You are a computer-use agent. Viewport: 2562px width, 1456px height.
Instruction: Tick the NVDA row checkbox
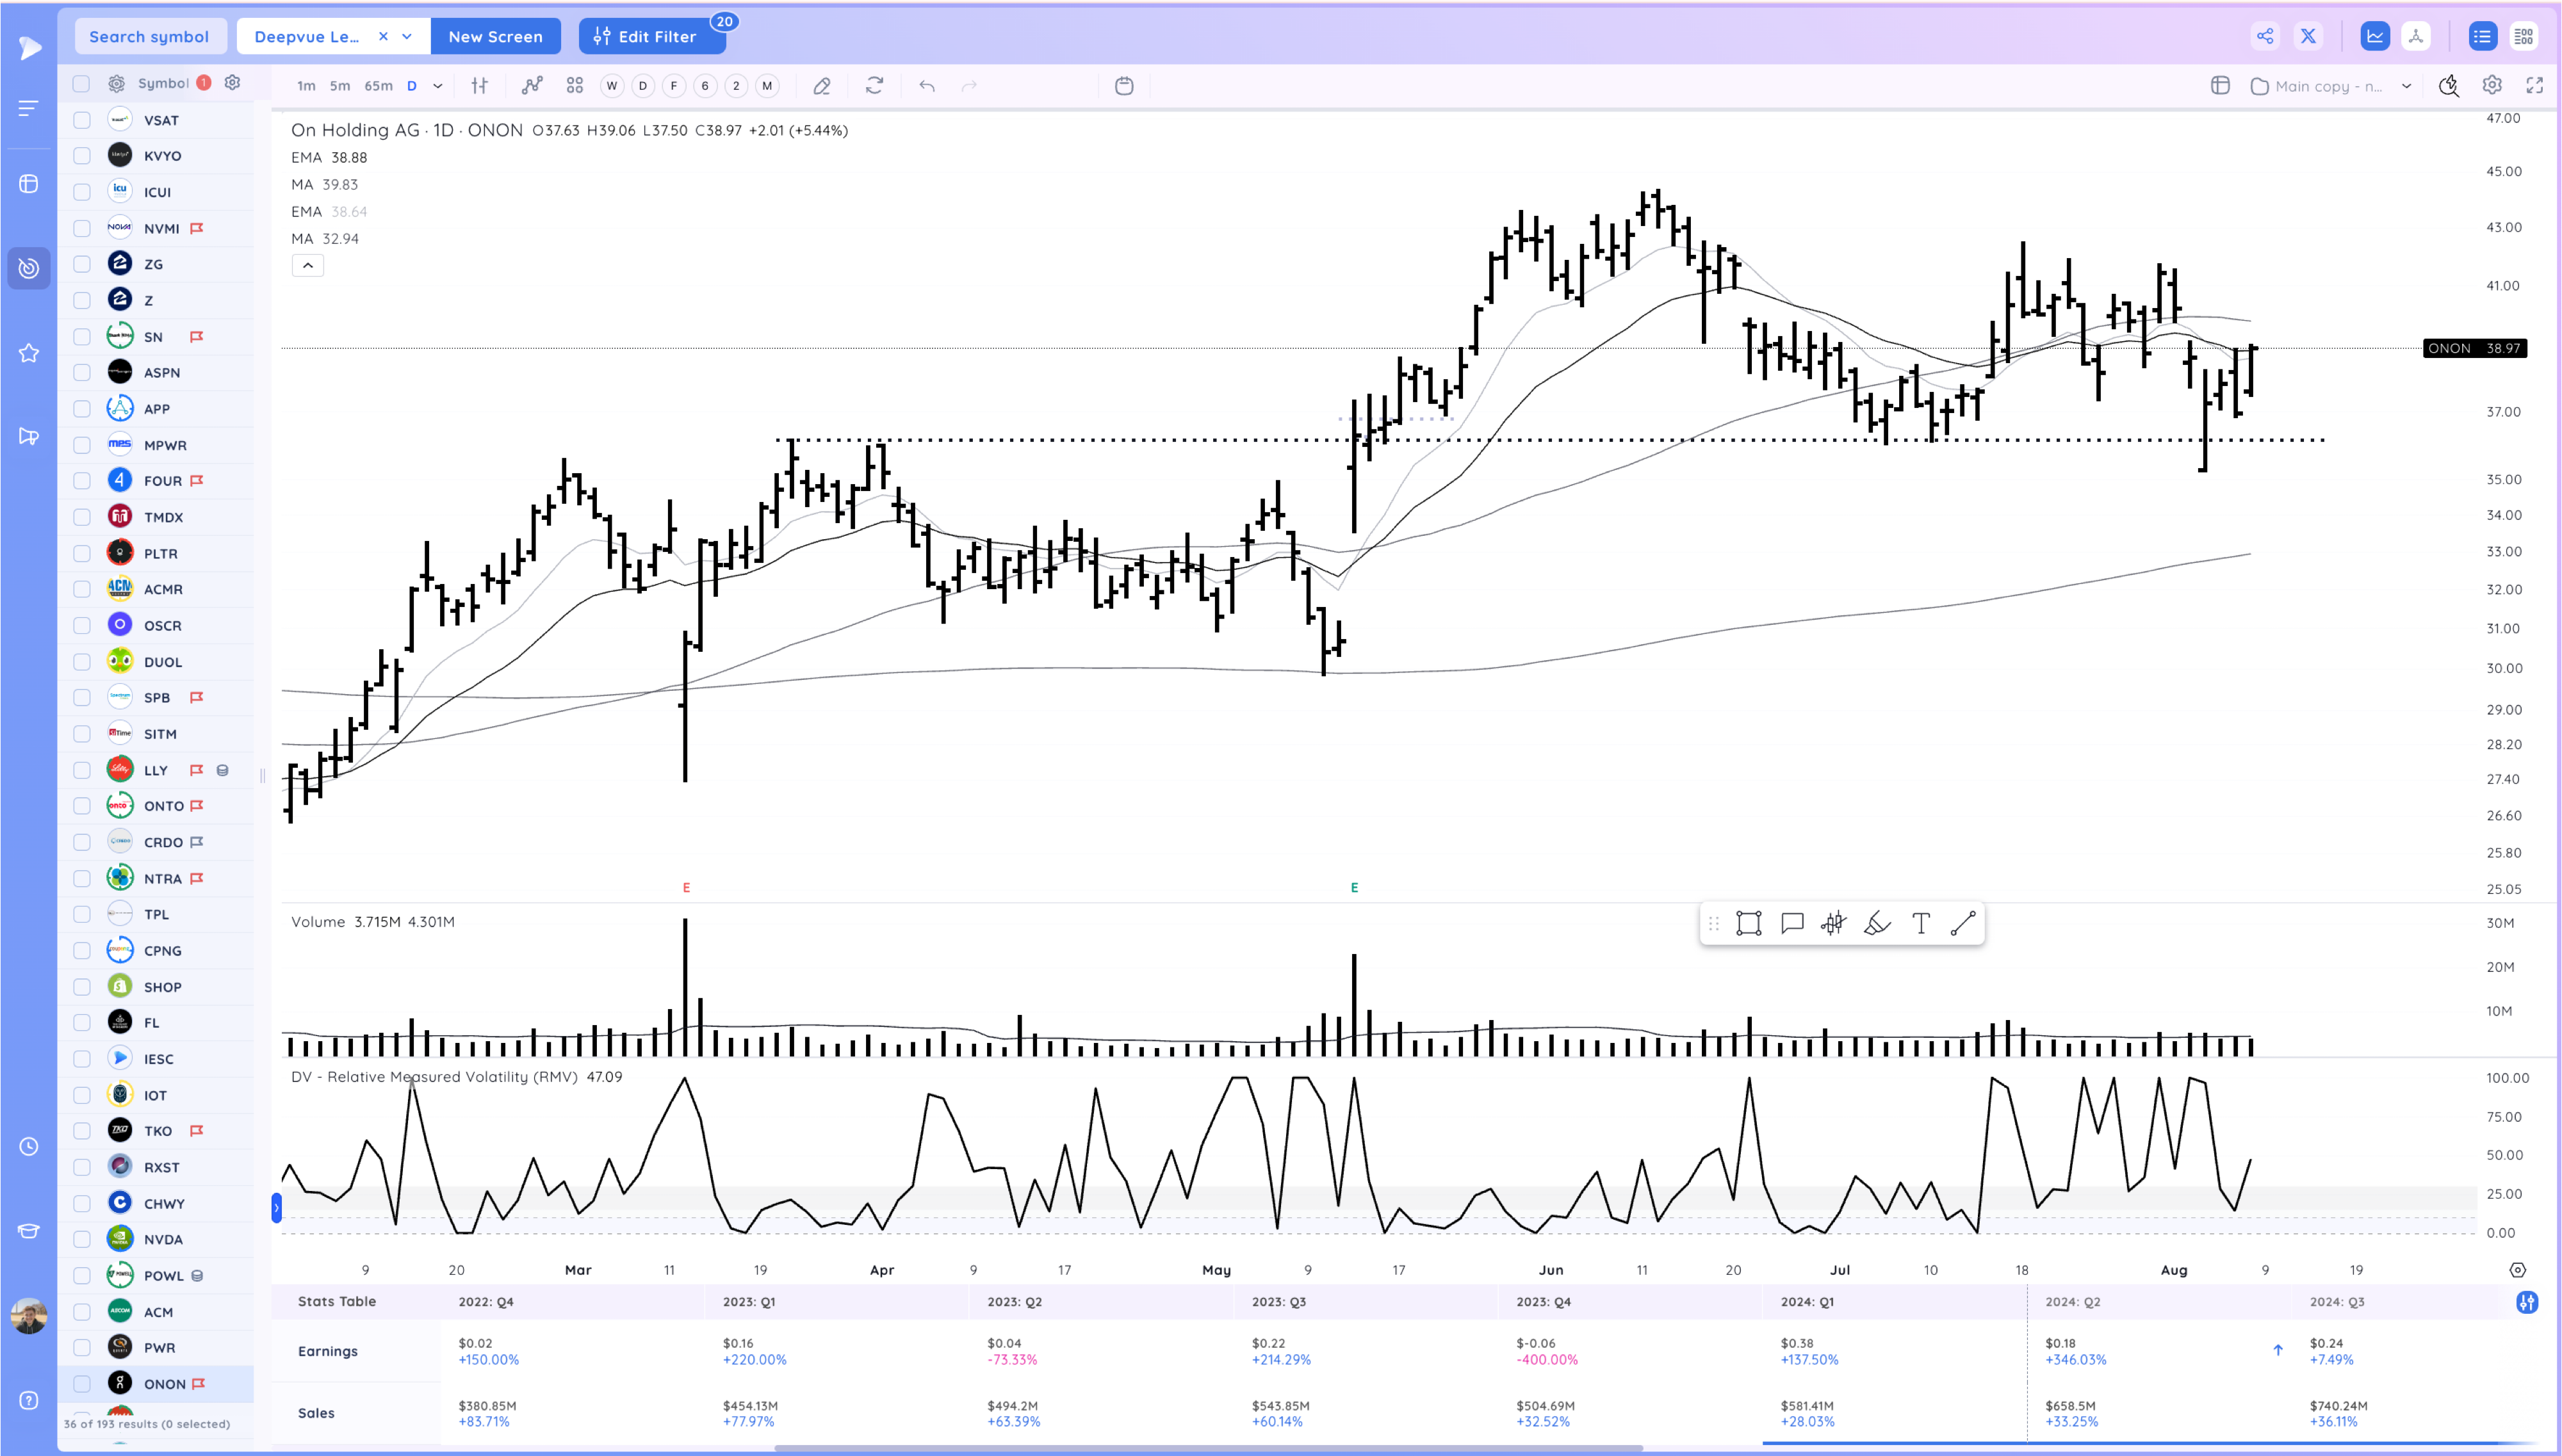(x=82, y=1239)
